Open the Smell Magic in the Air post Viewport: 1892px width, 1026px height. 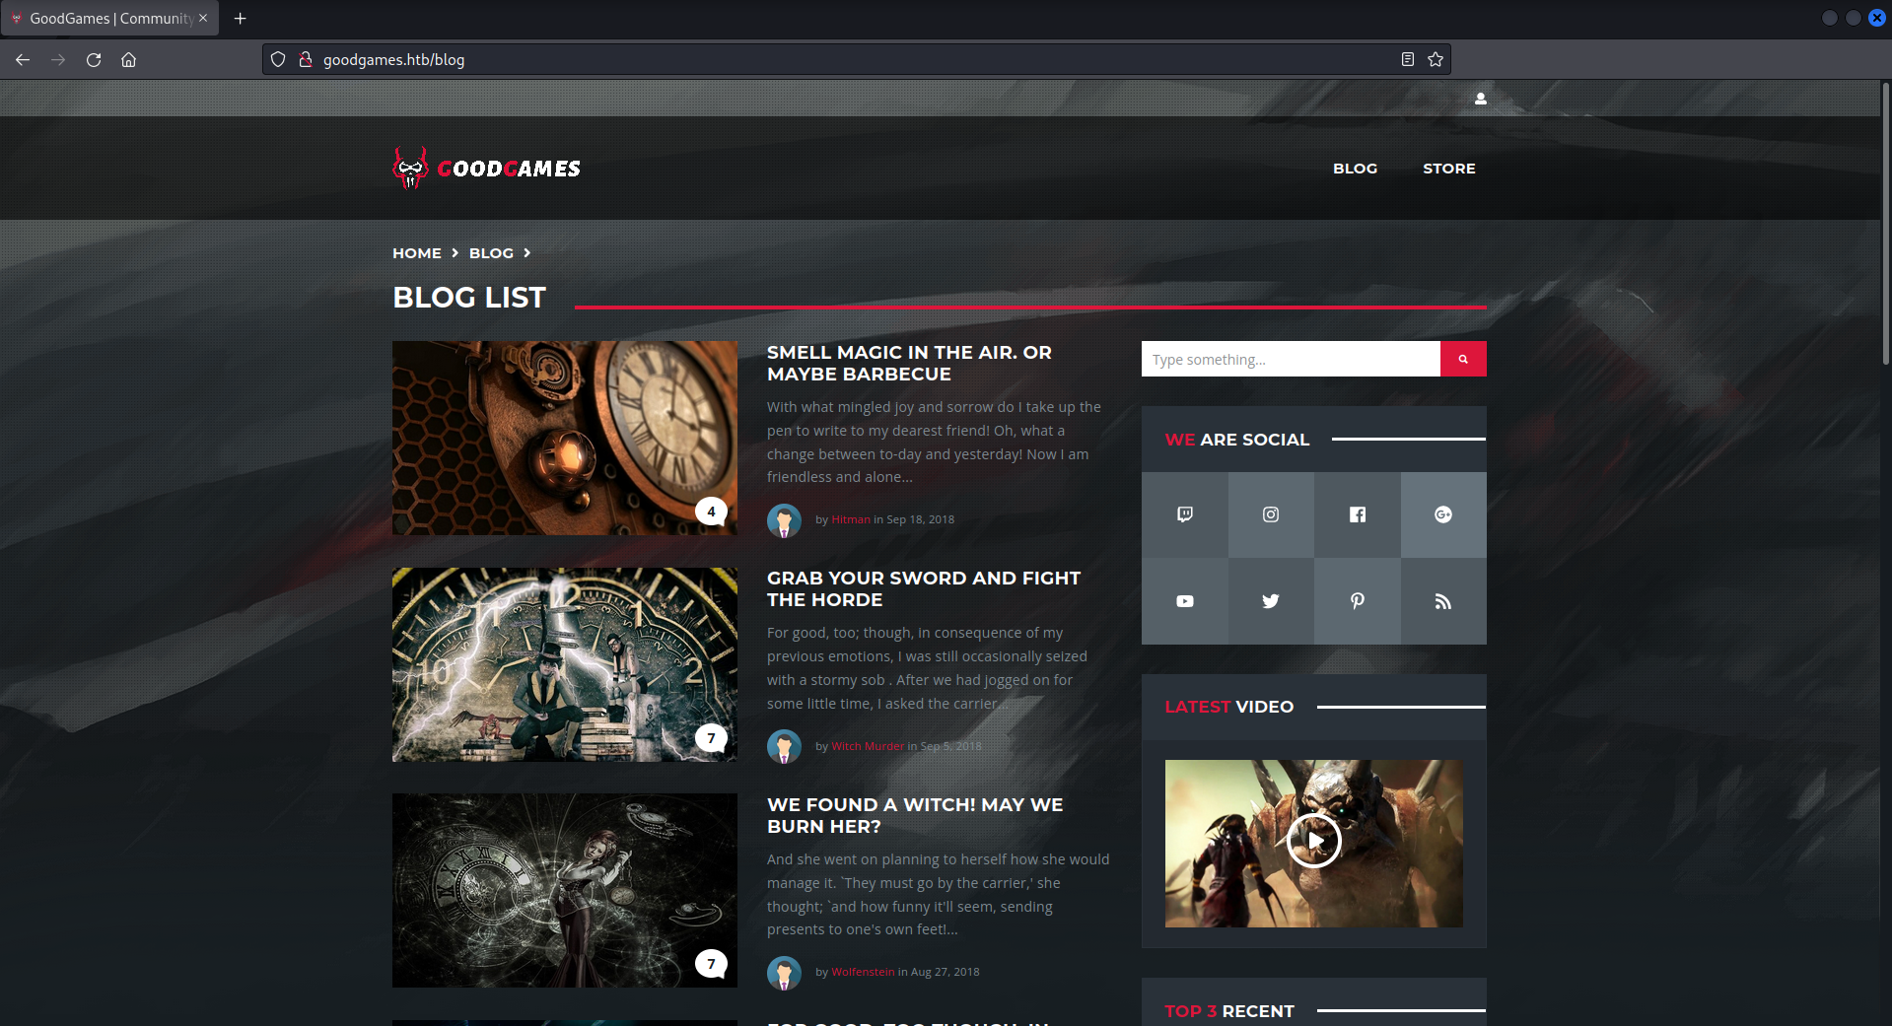[x=908, y=363]
